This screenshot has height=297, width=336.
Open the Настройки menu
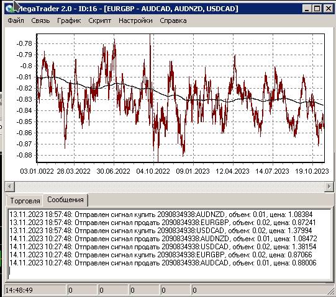(135, 20)
